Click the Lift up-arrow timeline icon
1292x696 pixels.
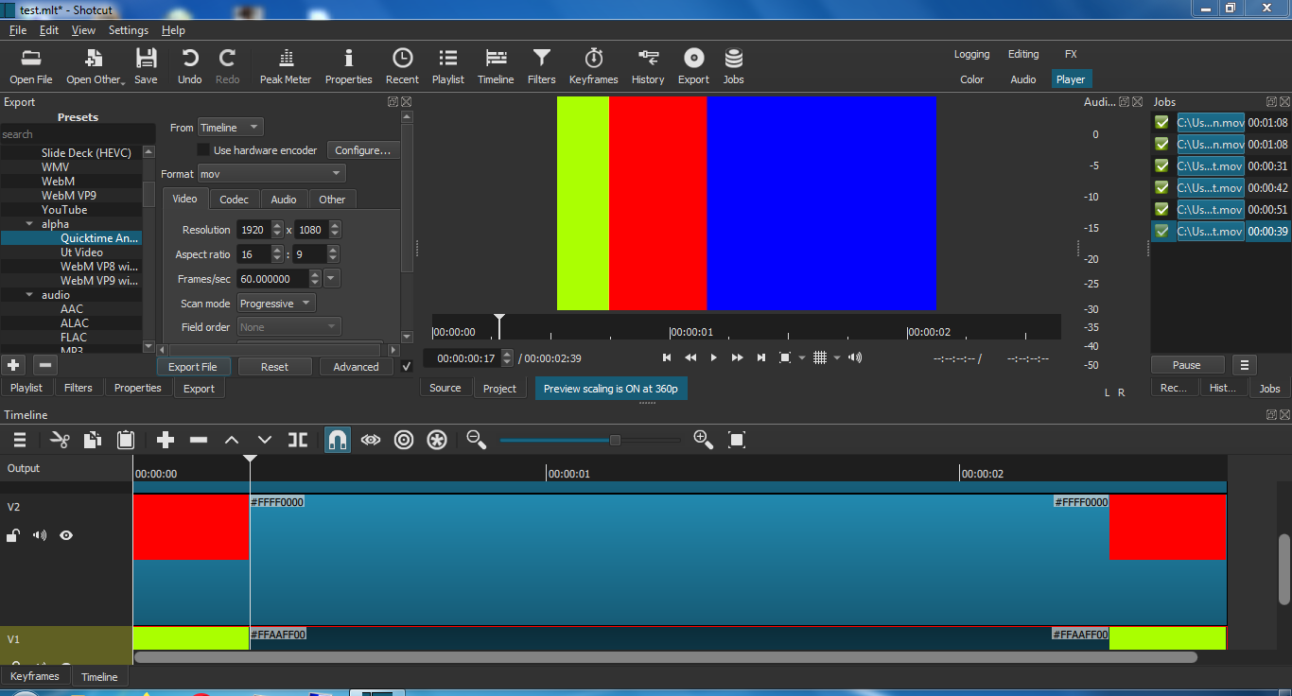pyautogui.click(x=232, y=440)
